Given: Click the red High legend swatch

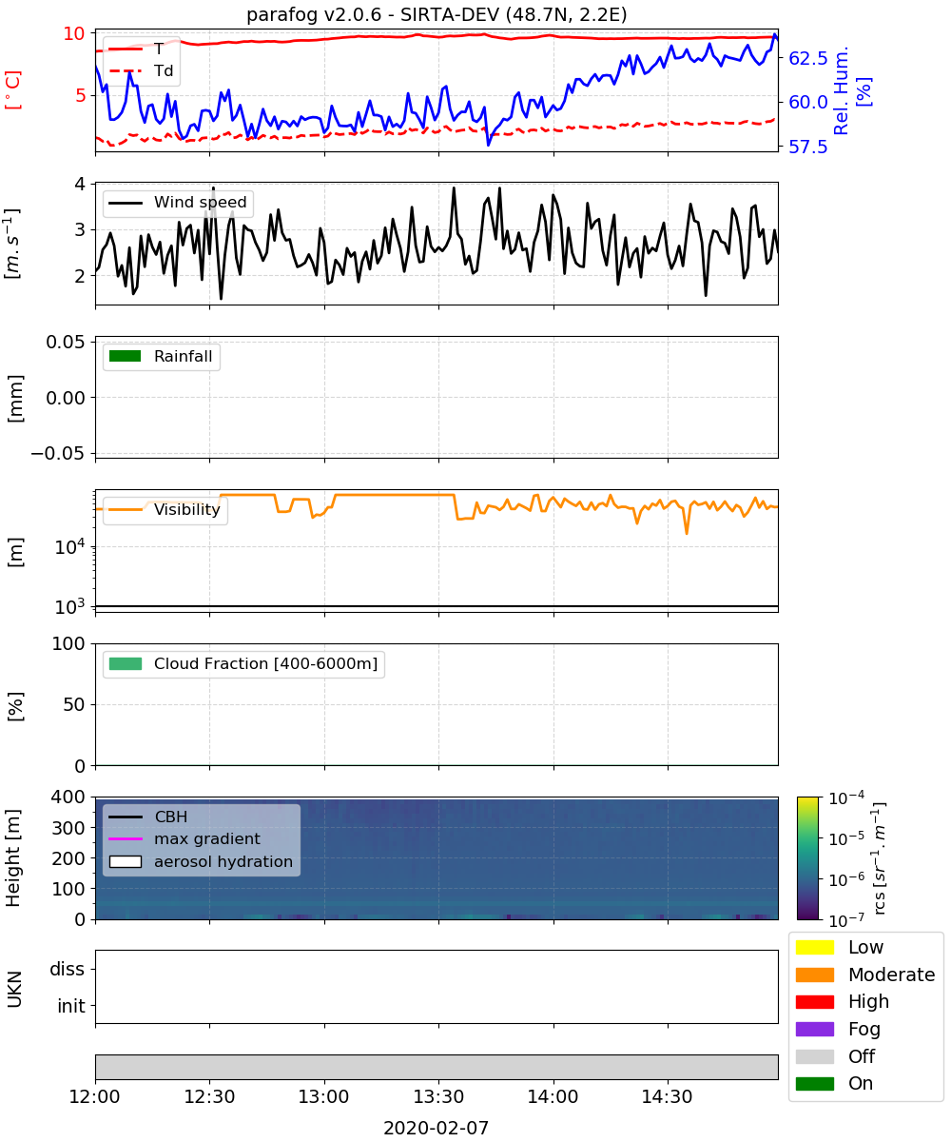Looking at the screenshot, I should tap(814, 1001).
